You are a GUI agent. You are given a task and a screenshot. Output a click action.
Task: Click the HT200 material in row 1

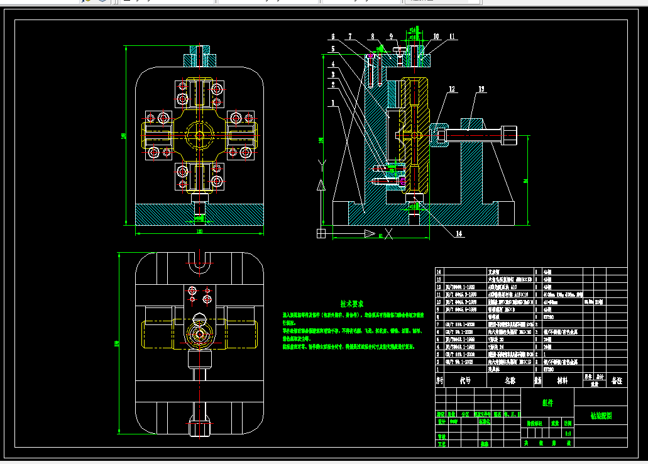tap(549, 369)
